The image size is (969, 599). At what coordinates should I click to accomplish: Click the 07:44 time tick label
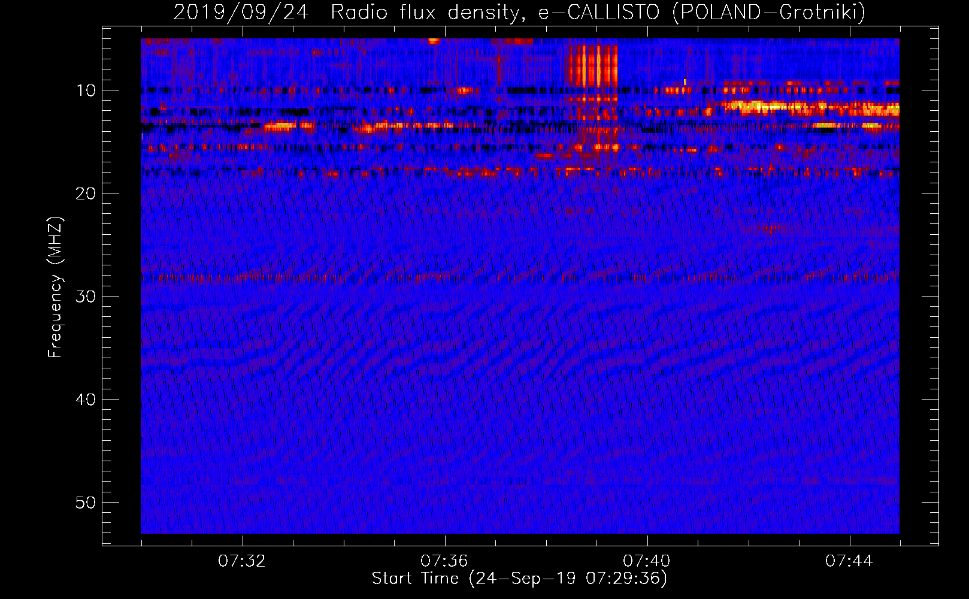click(x=849, y=561)
